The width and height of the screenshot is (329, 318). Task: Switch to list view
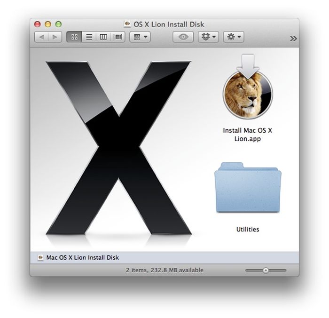click(89, 37)
